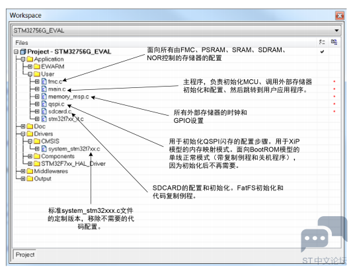Collapse the User folder node

[x=30, y=74]
